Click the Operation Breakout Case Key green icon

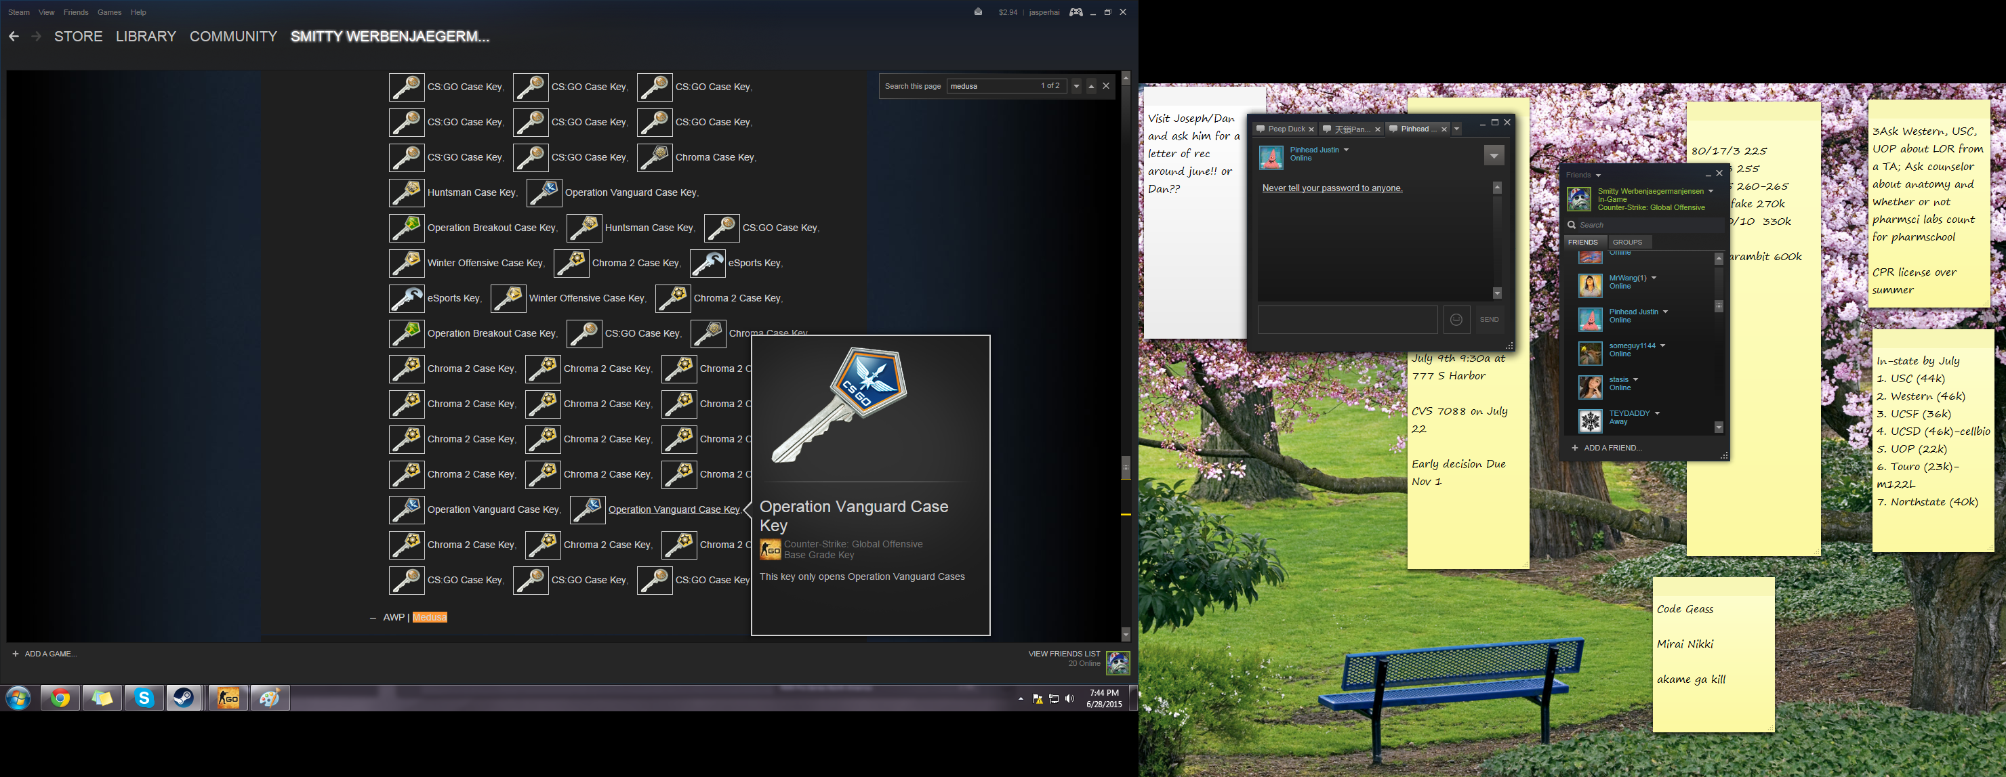coord(407,228)
